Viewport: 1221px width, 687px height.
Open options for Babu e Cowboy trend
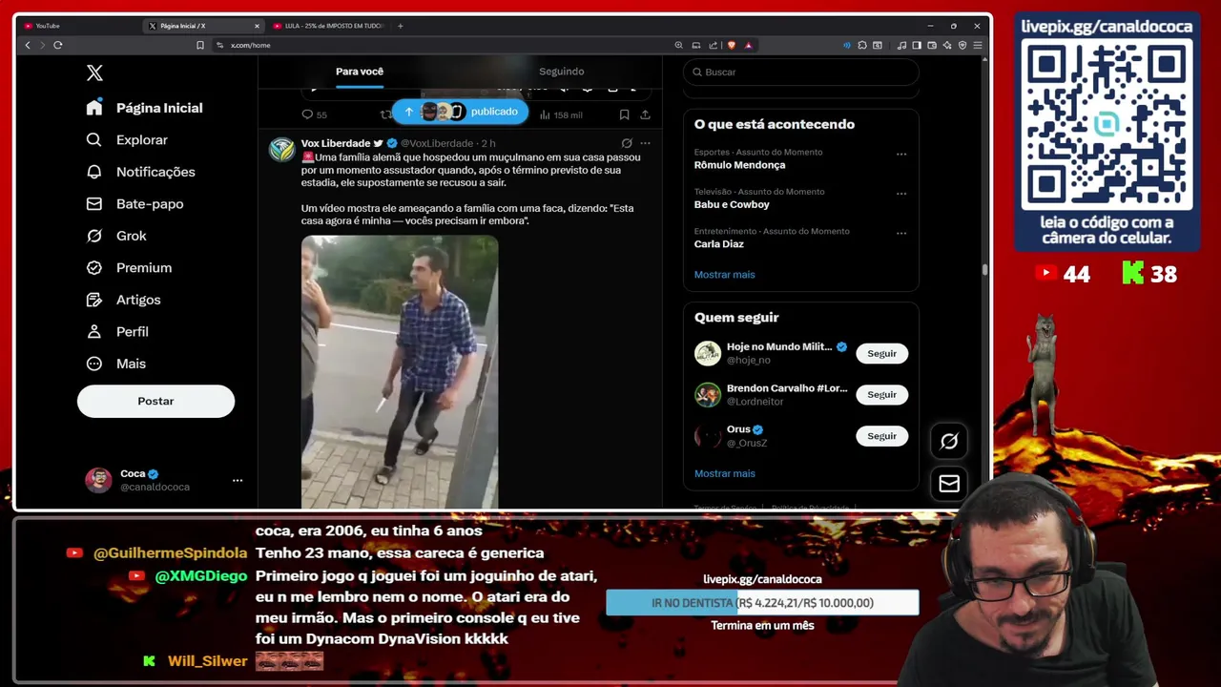pos(901,194)
